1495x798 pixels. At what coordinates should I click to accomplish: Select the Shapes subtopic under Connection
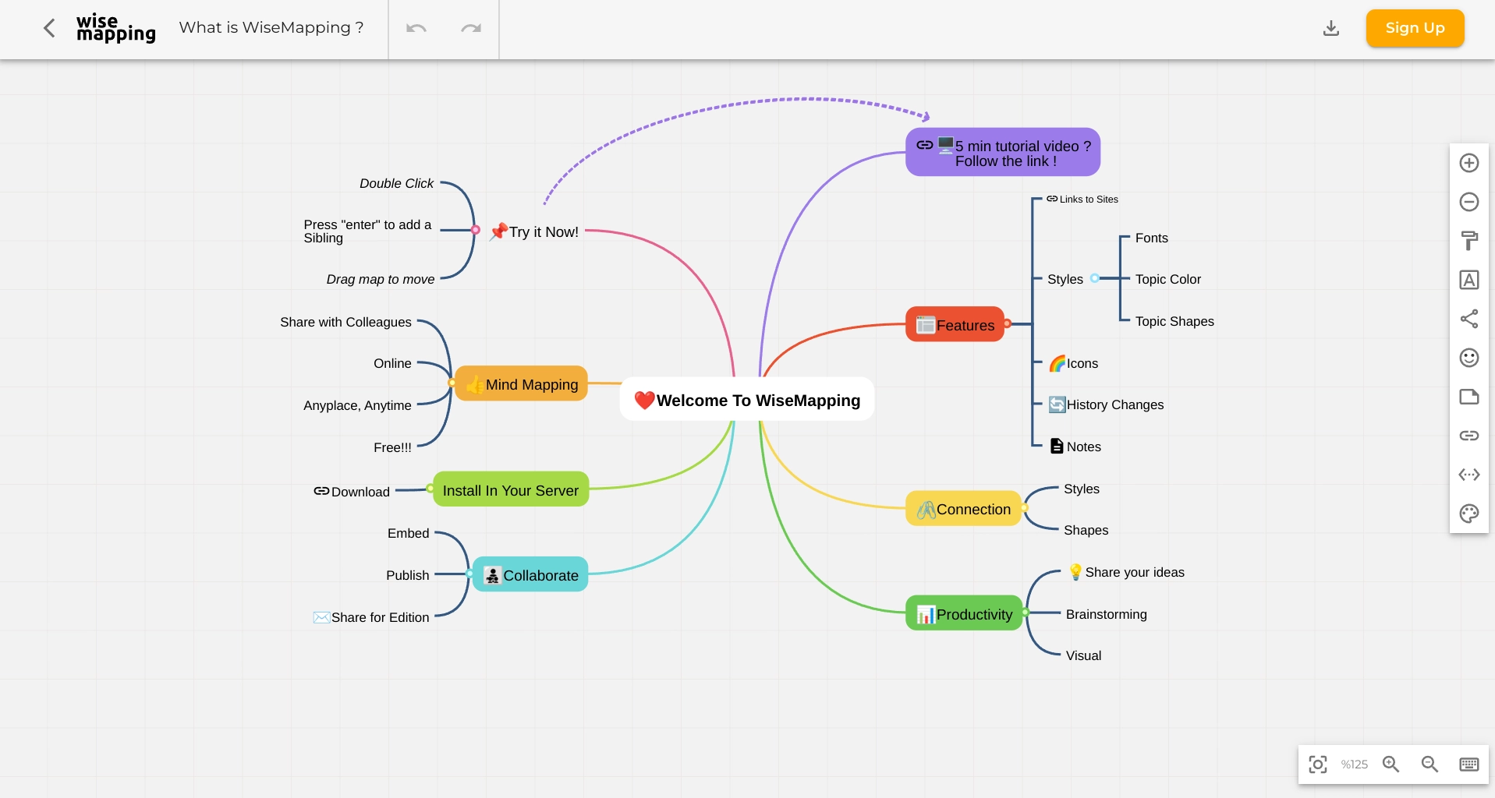(1086, 530)
